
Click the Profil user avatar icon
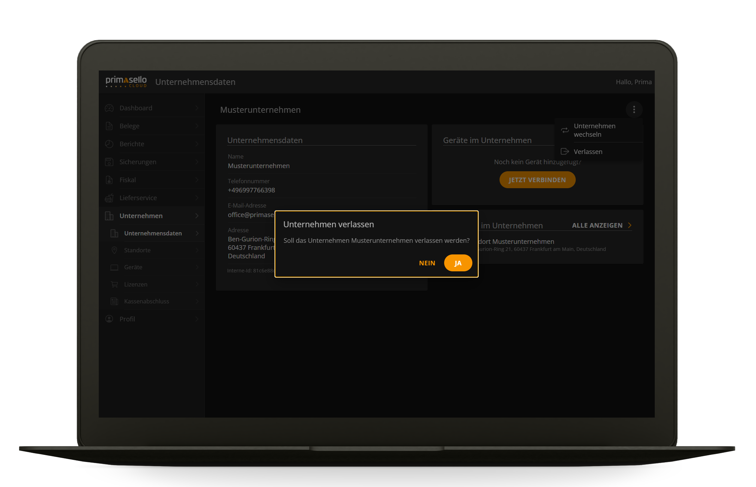109,319
